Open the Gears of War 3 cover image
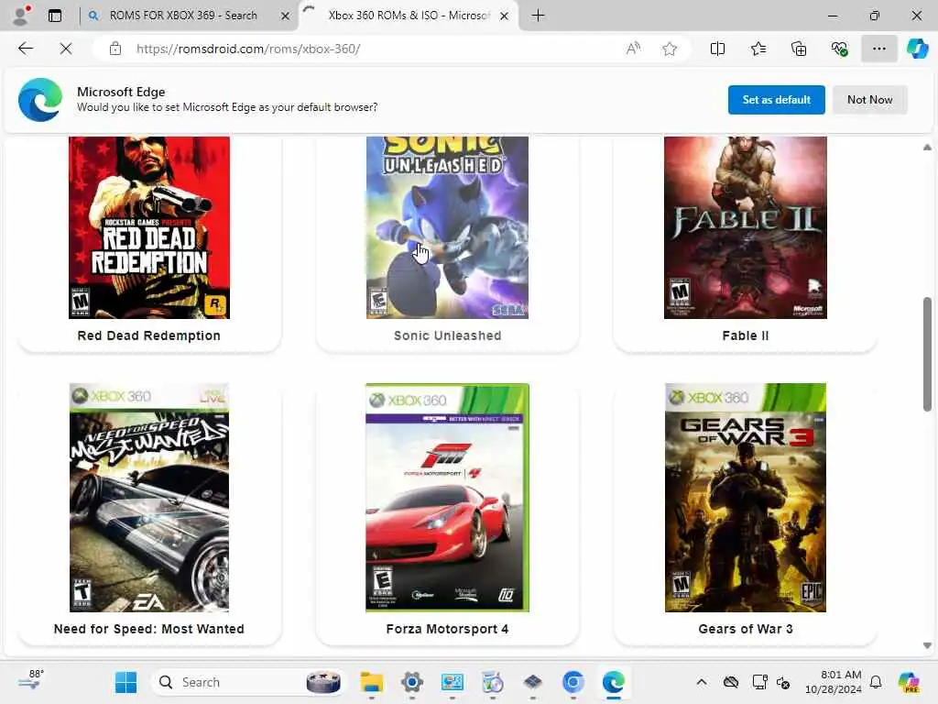 pos(746,498)
